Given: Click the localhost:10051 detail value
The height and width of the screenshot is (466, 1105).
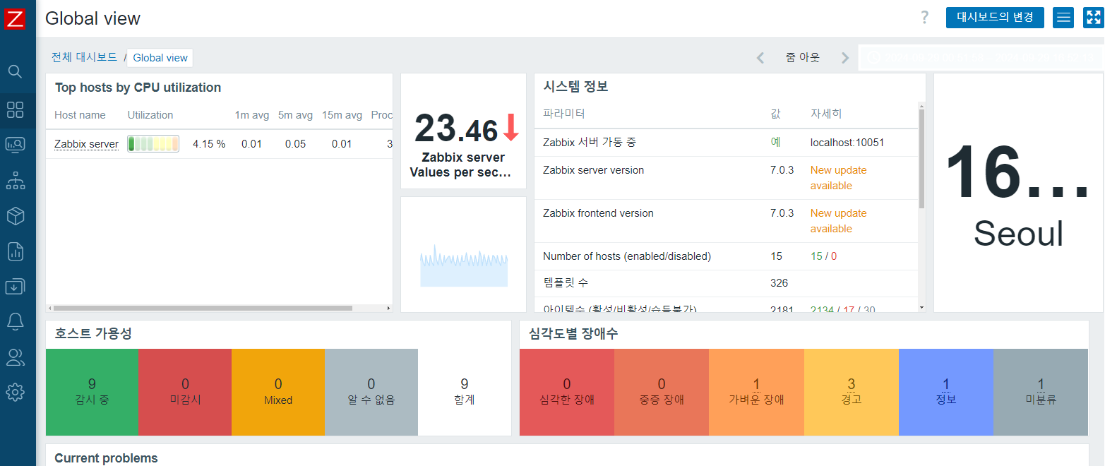Looking at the screenshot, I should click(x=847, y=142).
